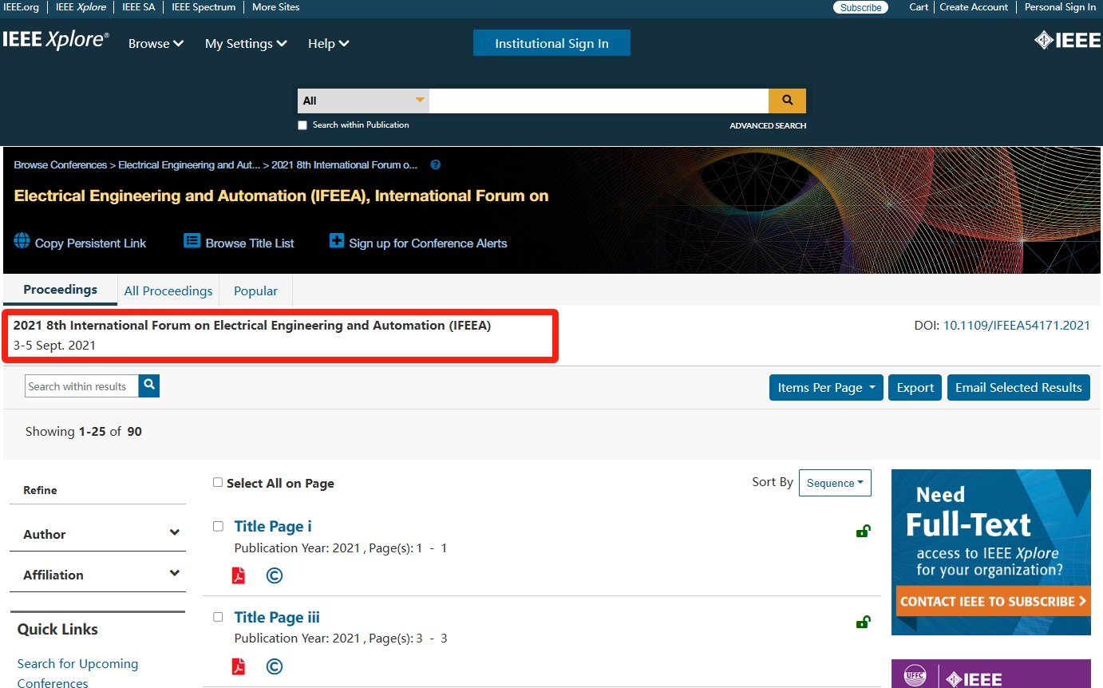
Task: Click the Browse Conferences breadcrumb
Action: [61, 165]
